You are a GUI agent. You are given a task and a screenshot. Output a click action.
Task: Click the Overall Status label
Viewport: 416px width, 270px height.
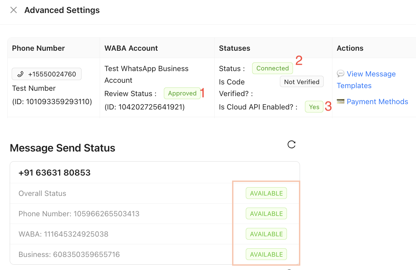point(42,193)
